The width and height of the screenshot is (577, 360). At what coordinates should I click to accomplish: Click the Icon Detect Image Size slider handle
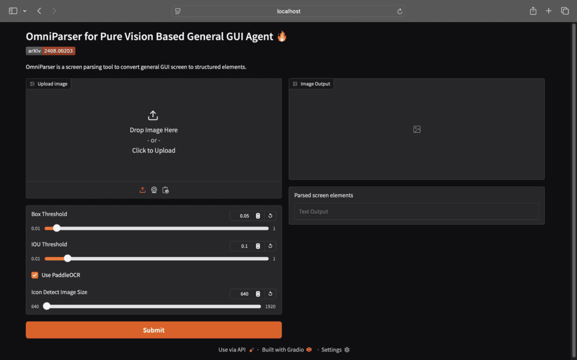pyautogui.click(x=47, y=306)
